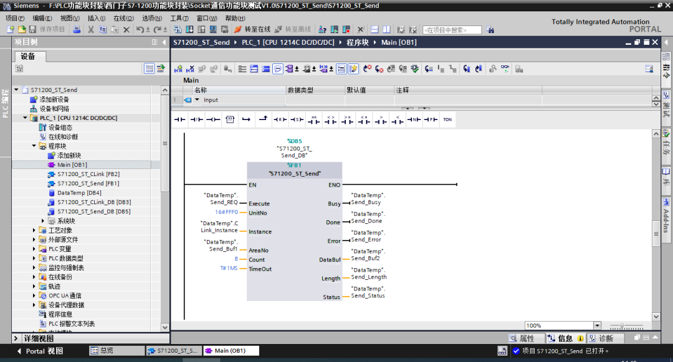This screenshot has height=362, width=673.
Task: Insert a set (S) coil
Action: coord(297,119)
